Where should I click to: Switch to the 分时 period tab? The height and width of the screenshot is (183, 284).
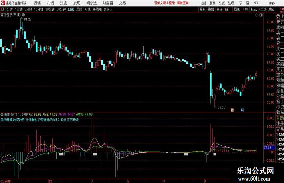click(x=10, y=9)
